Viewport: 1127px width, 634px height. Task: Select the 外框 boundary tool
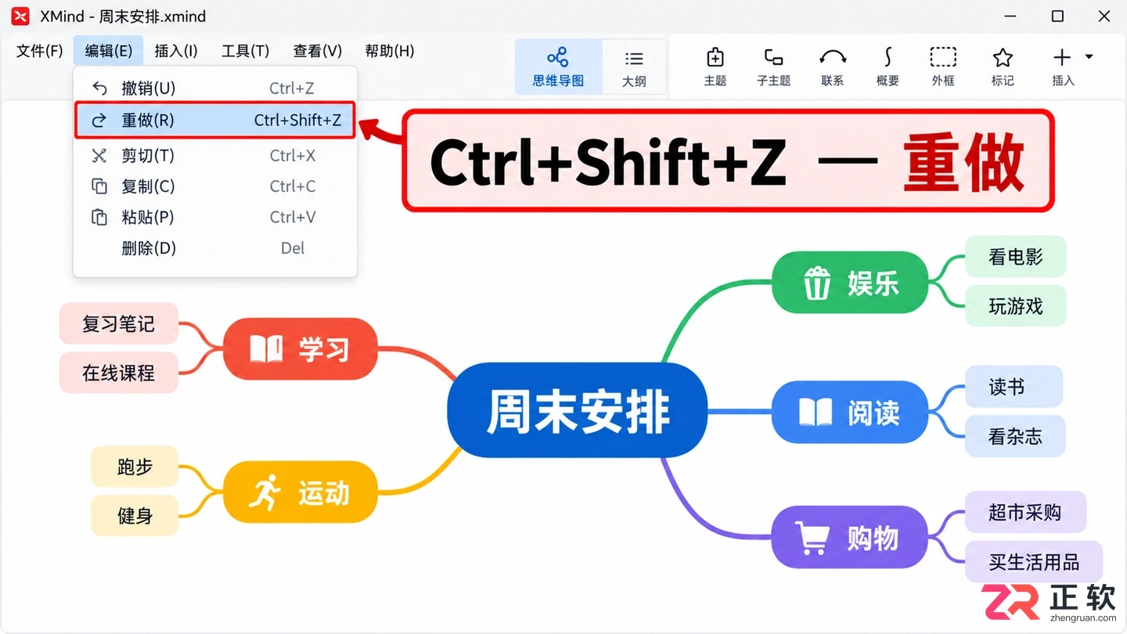click(943, 67)
